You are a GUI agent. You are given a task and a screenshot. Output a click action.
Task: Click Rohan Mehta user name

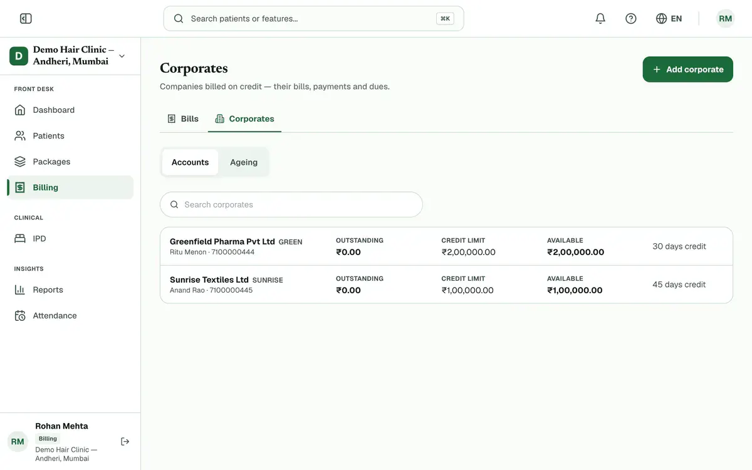point(61,426)
